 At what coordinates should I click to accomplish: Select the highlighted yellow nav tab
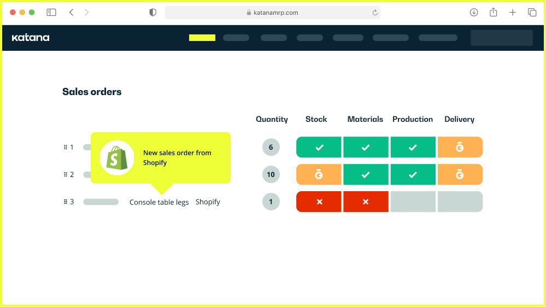tap(202, 38)
